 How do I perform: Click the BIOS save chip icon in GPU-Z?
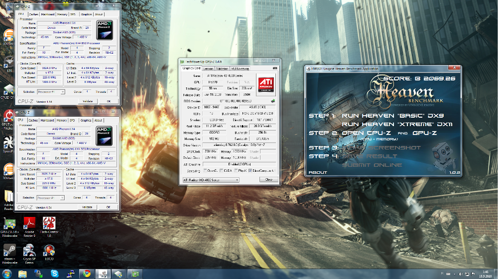[x=272, y=101]
